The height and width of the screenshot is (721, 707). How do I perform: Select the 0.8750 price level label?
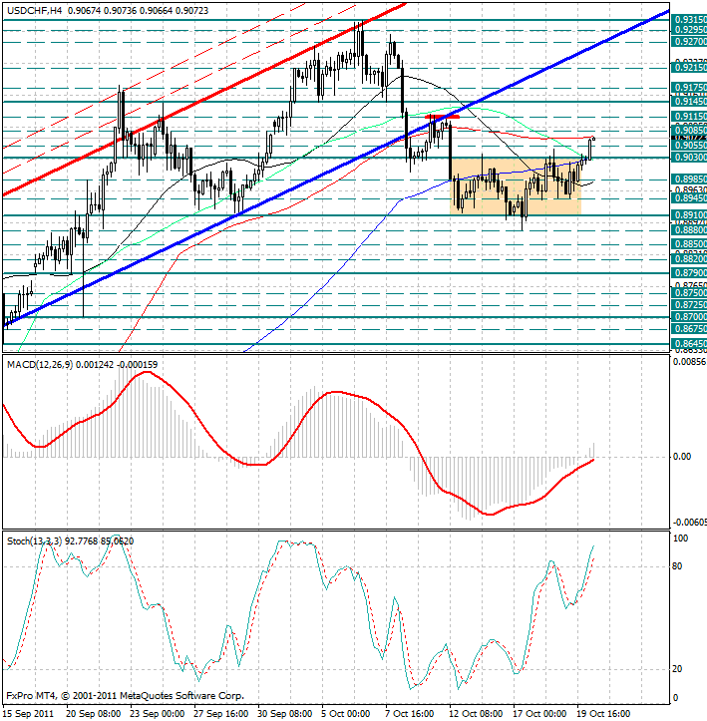(689, 293)
